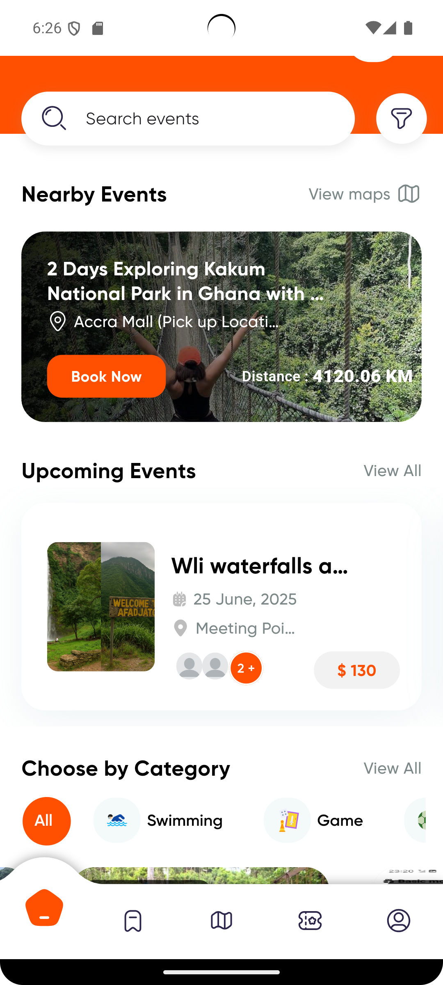Open the profile tab in bottom navigation
This screenshot has width=443, height=985.
pyautogui.click(x=399, y=921)
